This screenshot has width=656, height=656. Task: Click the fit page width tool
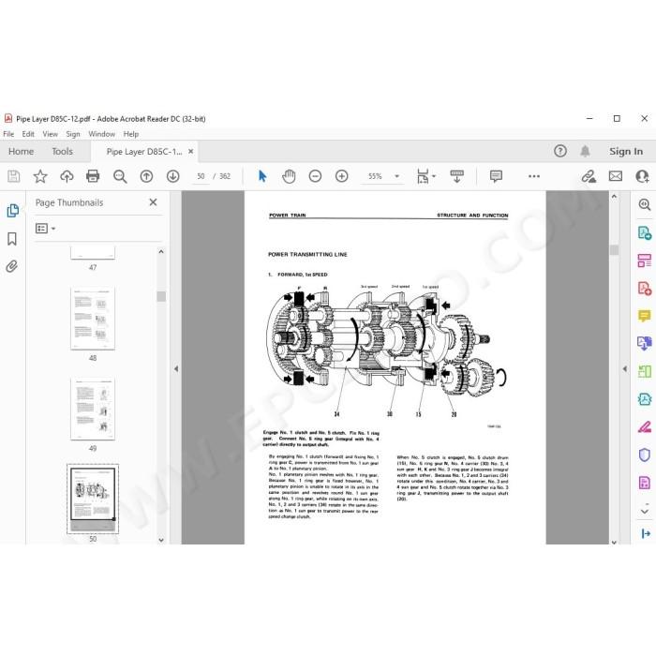pos(423,176)
